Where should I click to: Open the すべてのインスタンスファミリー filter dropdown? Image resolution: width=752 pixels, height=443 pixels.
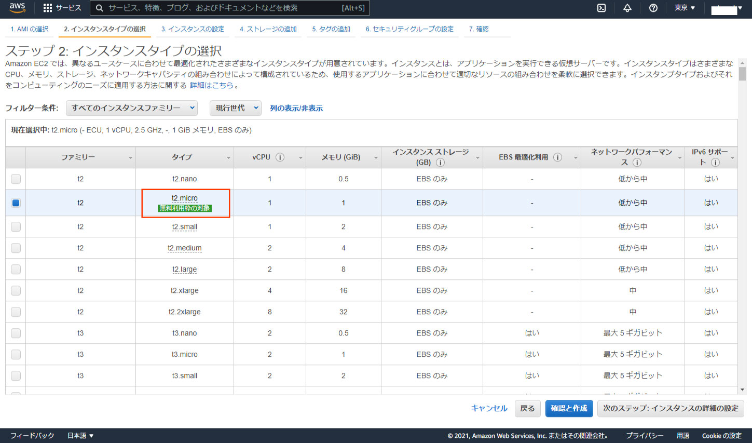(132, 108)
